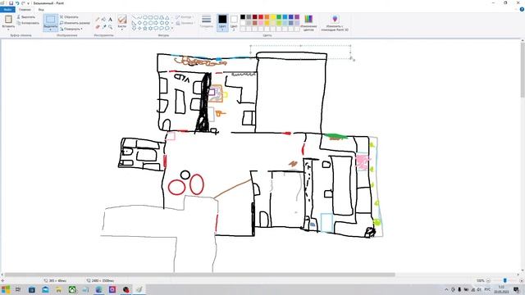Click the Resize (Изменить размер) button
This screenshot has height=295, width=525.
click(x=75, y=23)
